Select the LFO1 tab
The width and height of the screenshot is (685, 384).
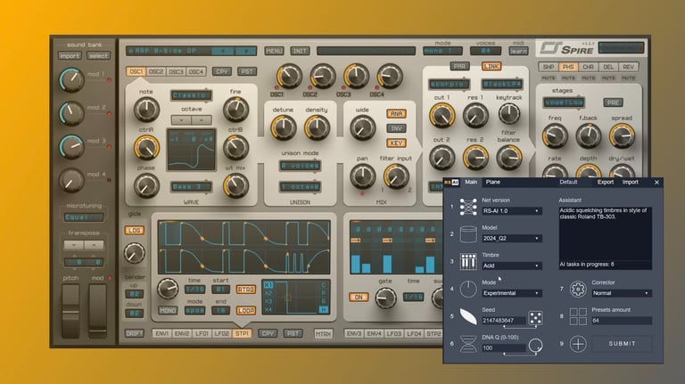[x=202, y=334]
